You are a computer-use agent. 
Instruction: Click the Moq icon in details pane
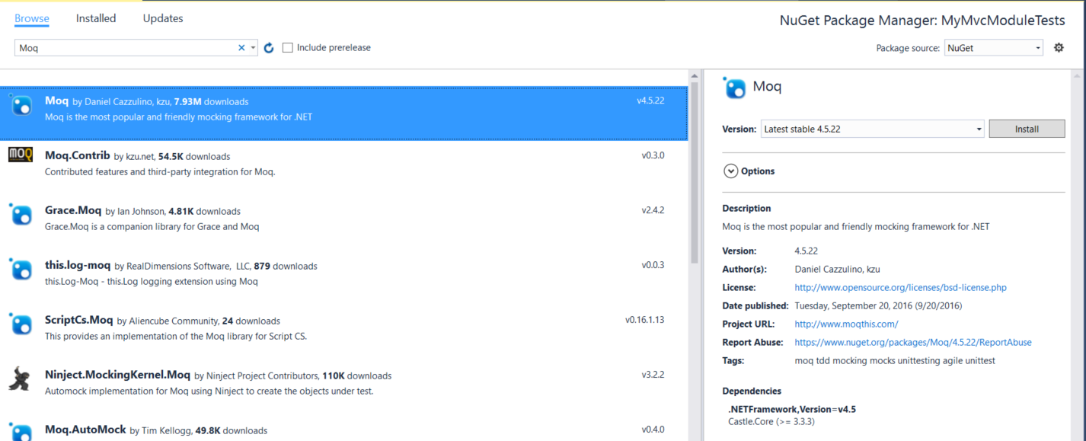[735, 88]
